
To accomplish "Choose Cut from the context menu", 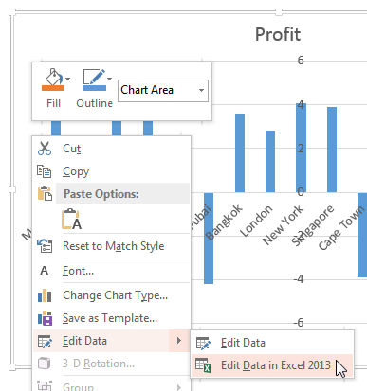I will pos(71,149).
